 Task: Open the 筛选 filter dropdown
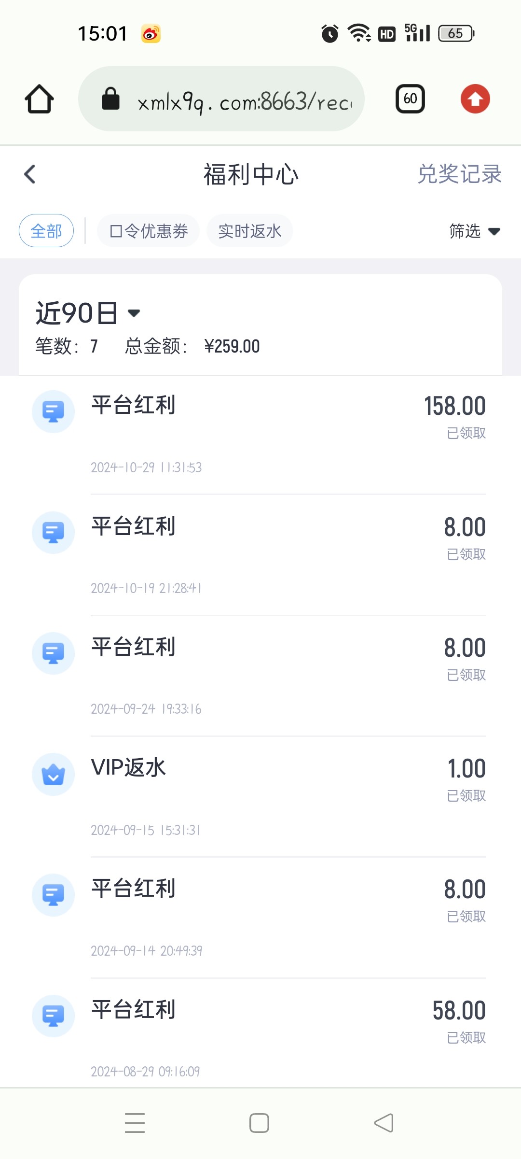click(474, 231)
